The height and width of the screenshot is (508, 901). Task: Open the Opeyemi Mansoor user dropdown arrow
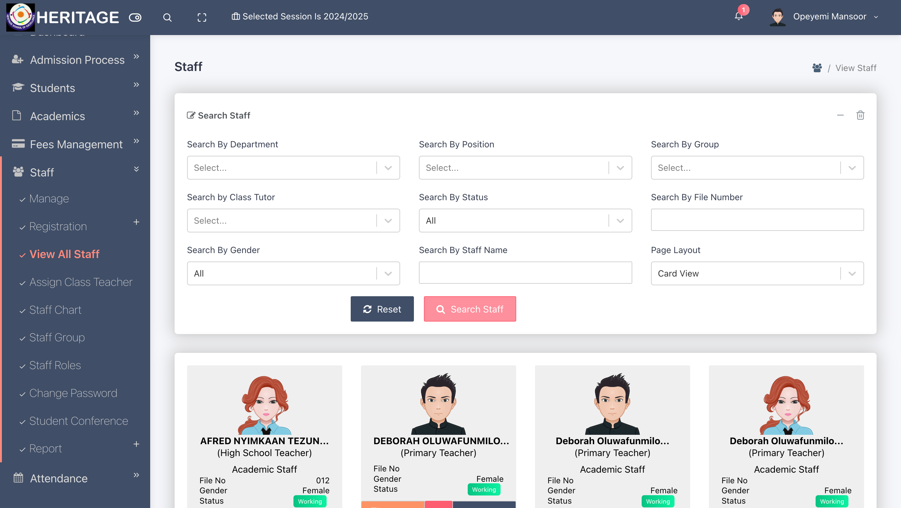(x=876, y=17)
